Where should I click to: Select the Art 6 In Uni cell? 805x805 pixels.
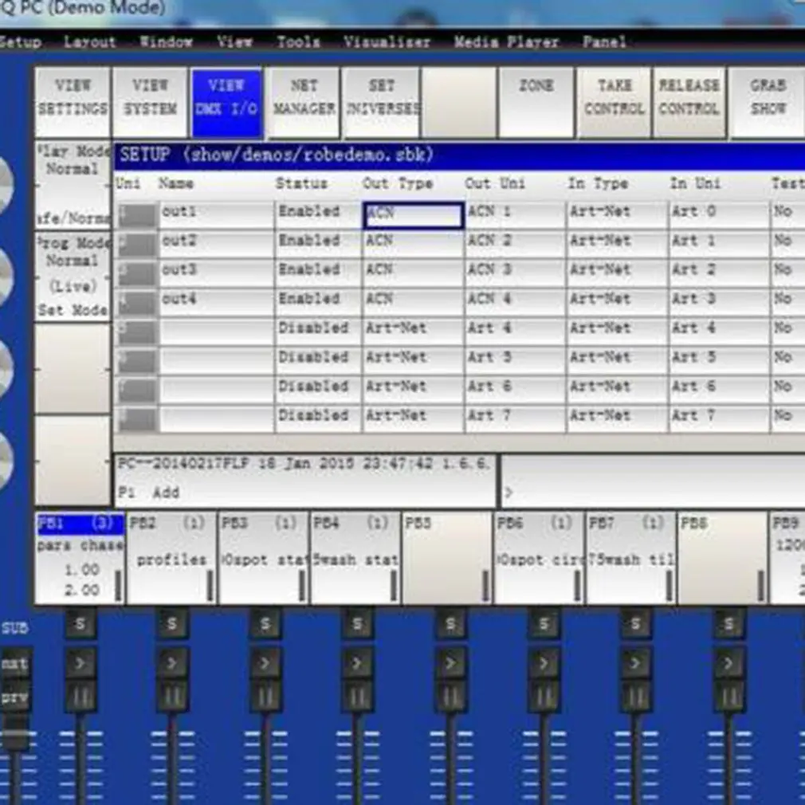tap(718, 389)
